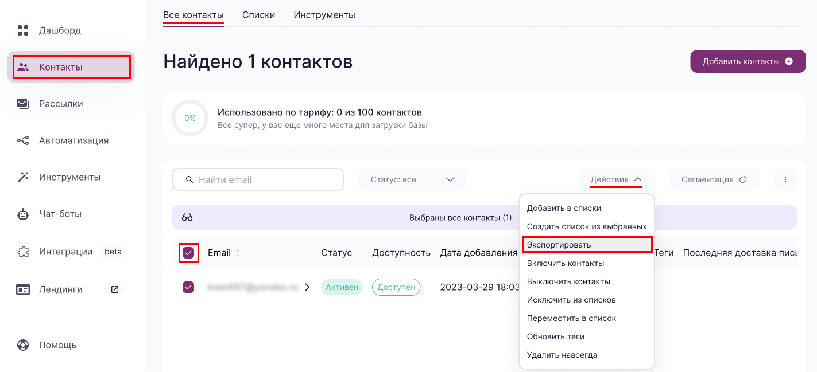Click the Рассылки envelope icon
Viewport: 817px width, 372px height.
(x=23, y=104)
